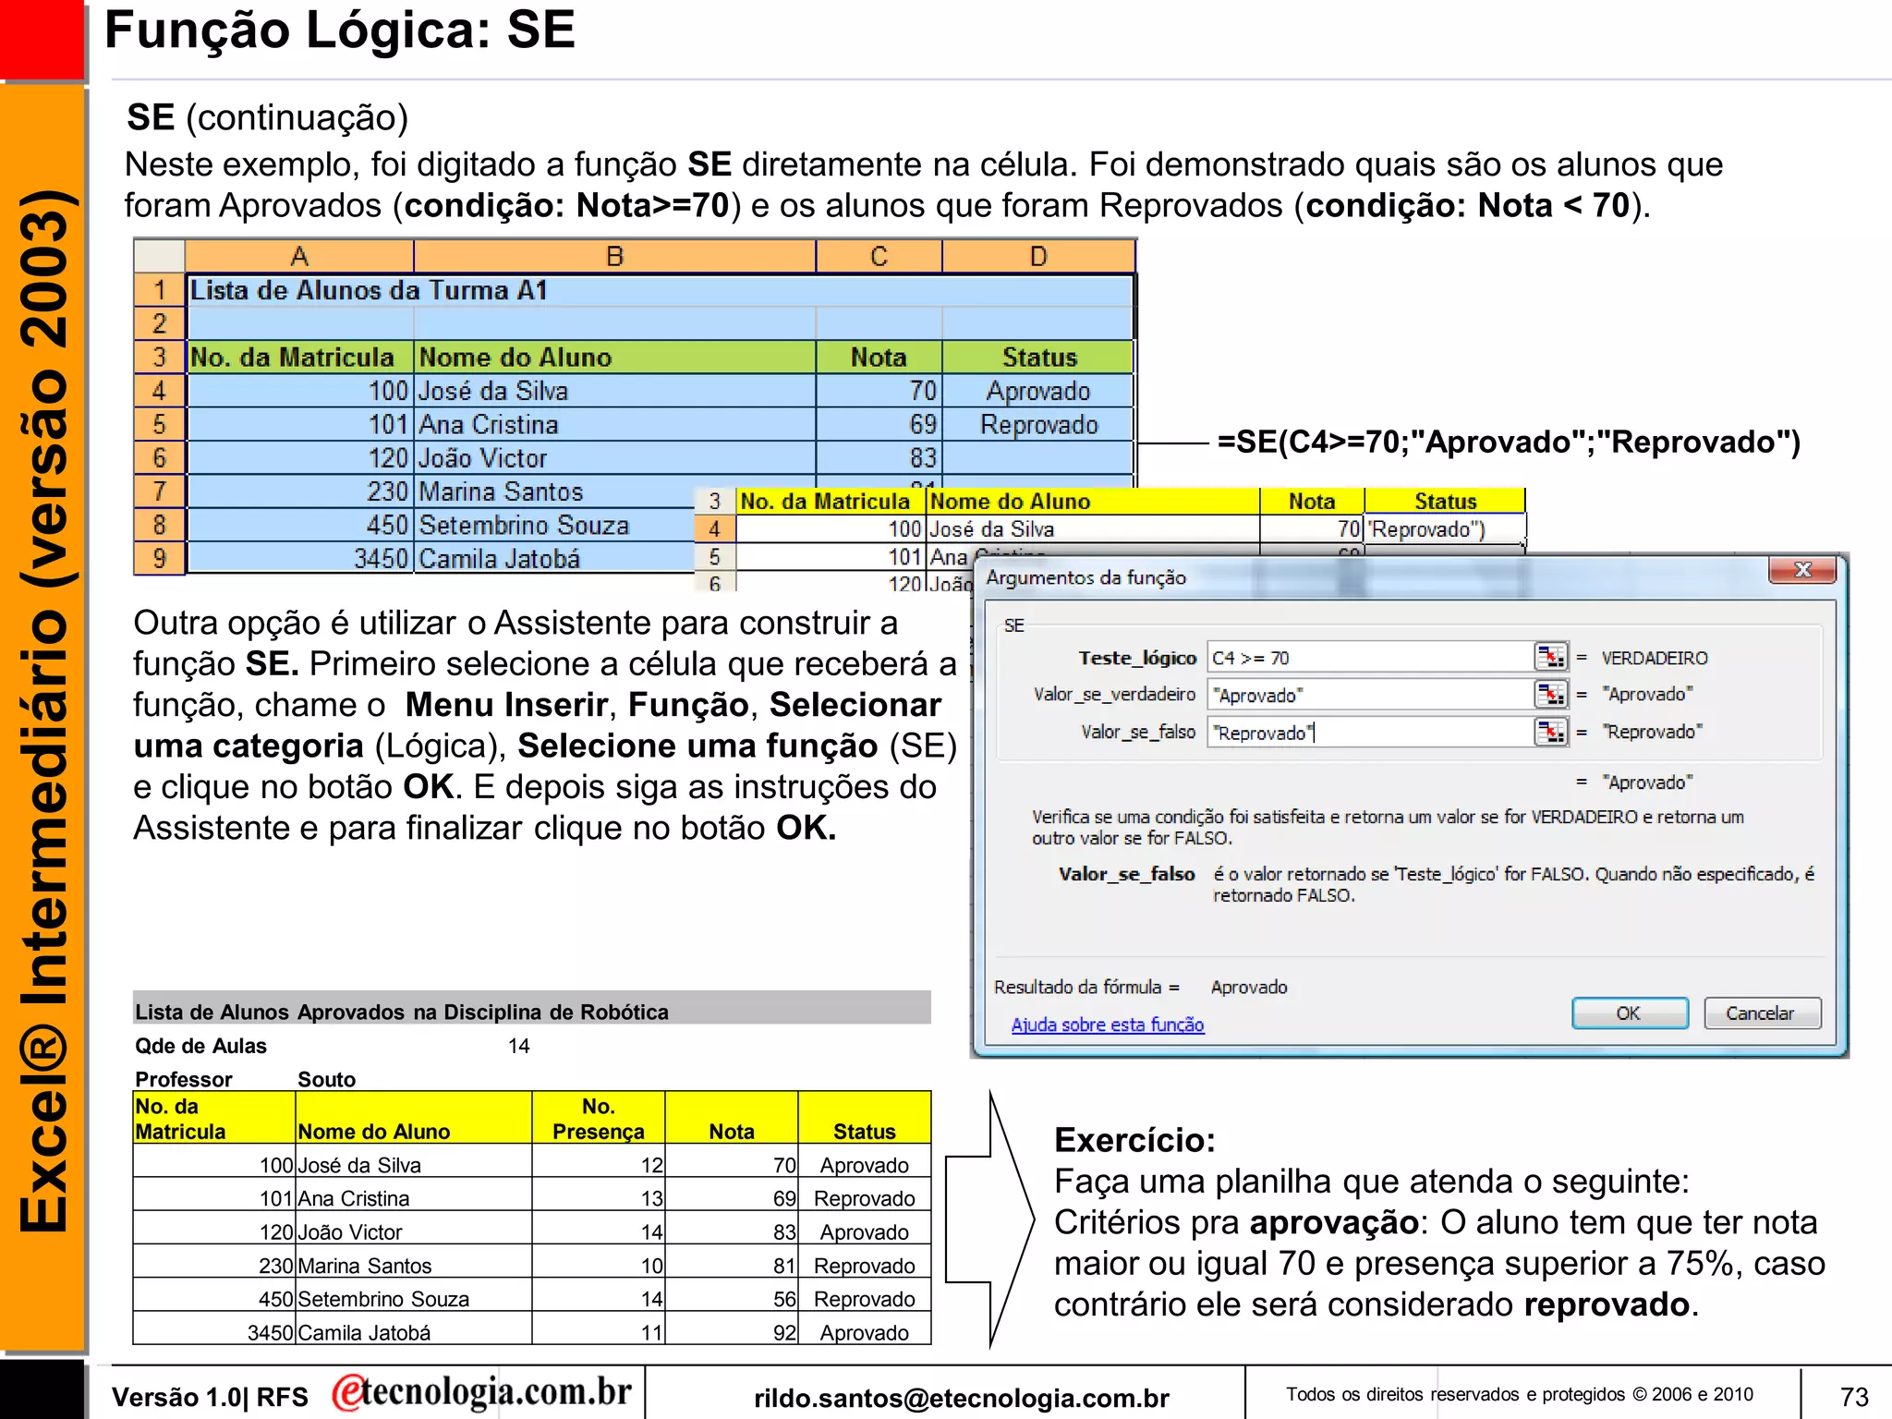Click cell "Ana Cristina" in blue spreadsheet

coord(614,424)
